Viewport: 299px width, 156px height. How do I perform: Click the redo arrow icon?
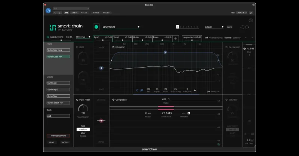click(x=247, y=27)
